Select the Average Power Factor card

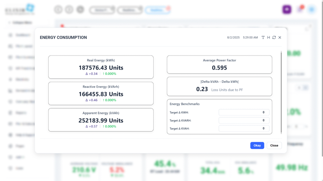[219, 64]
